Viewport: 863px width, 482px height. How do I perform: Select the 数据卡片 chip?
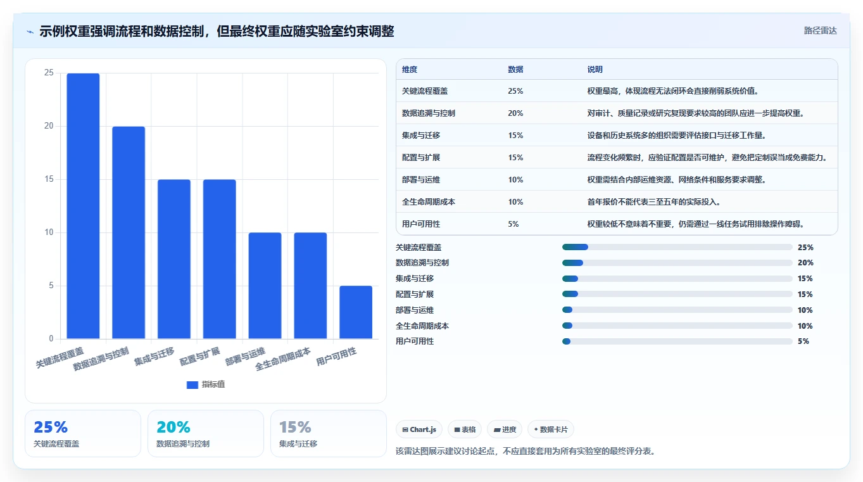tap(551, 429)
